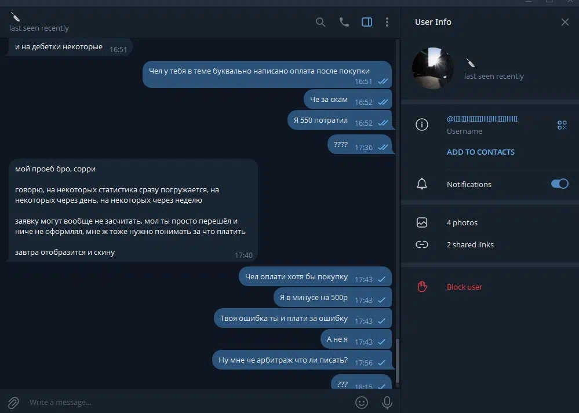Click the chat scrollbar thumb
This screenshot has height=413, width=579.
pyautogui.click(x=398, y=361)
